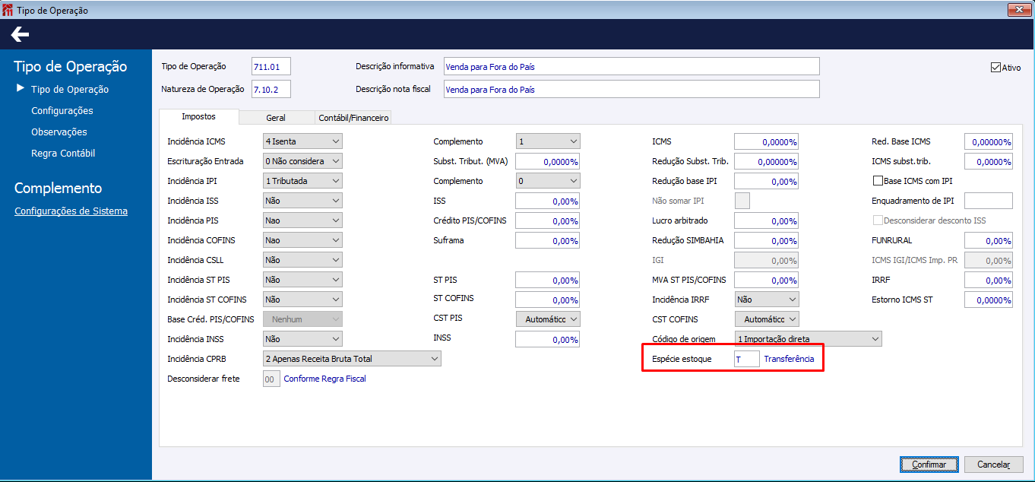Open Configurações de Sistema link
This screenshot has width=1035, height=482.
click(71, 211)
